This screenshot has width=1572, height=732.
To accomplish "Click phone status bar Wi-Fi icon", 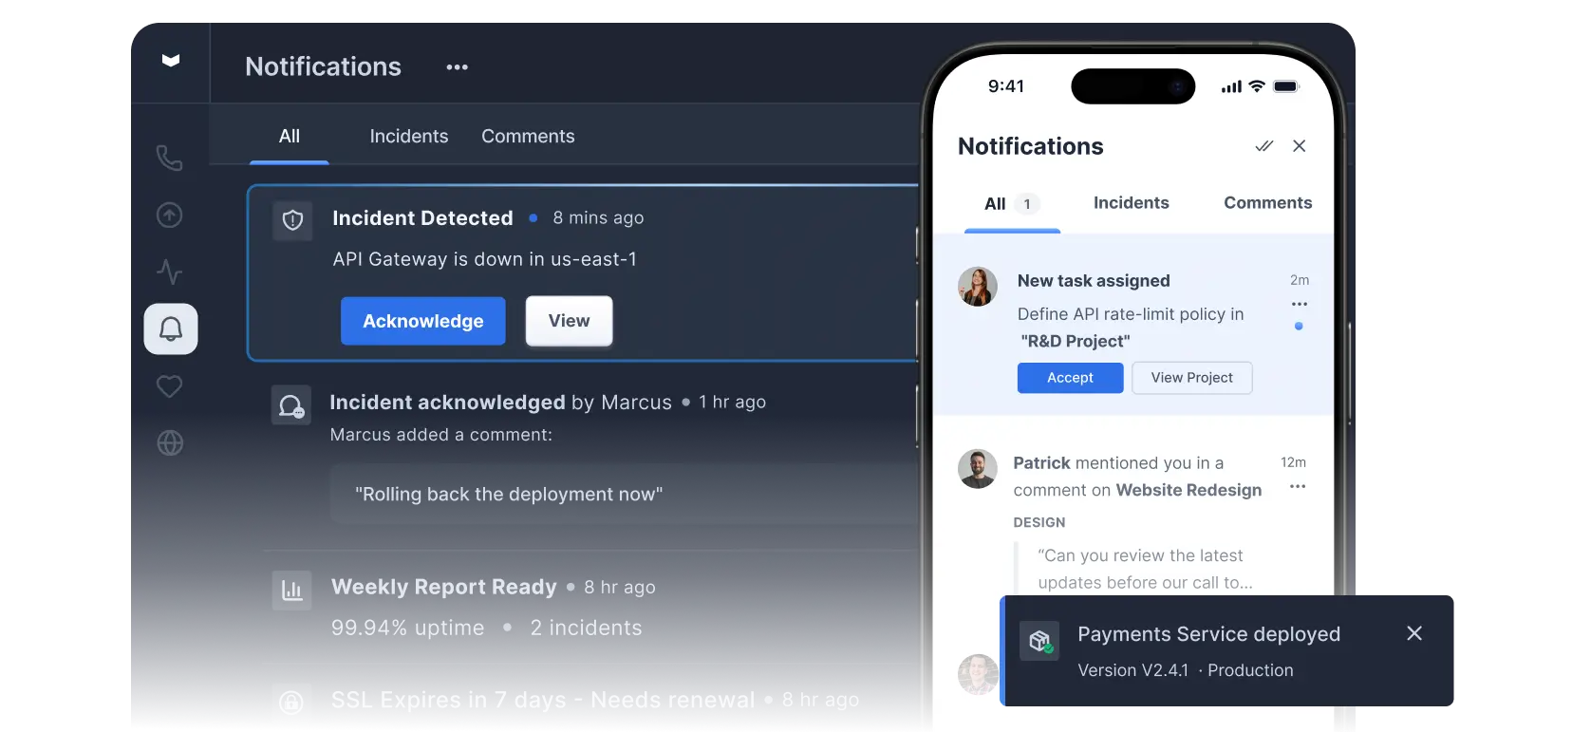I will 1257,86.
